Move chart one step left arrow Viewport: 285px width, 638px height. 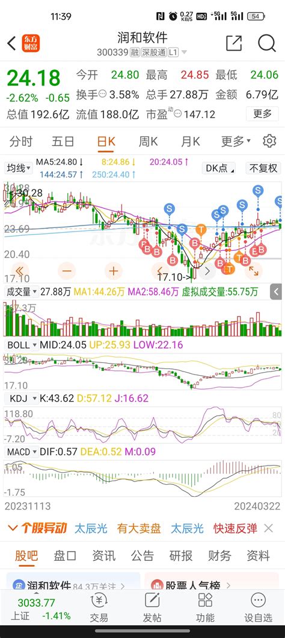point(159,271)
